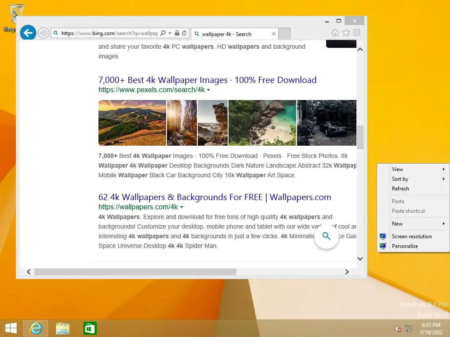Open the rock cliff wallpaper thumbnail
The width and height of the screenshot is (450, 337).
(x=213, y=123)
